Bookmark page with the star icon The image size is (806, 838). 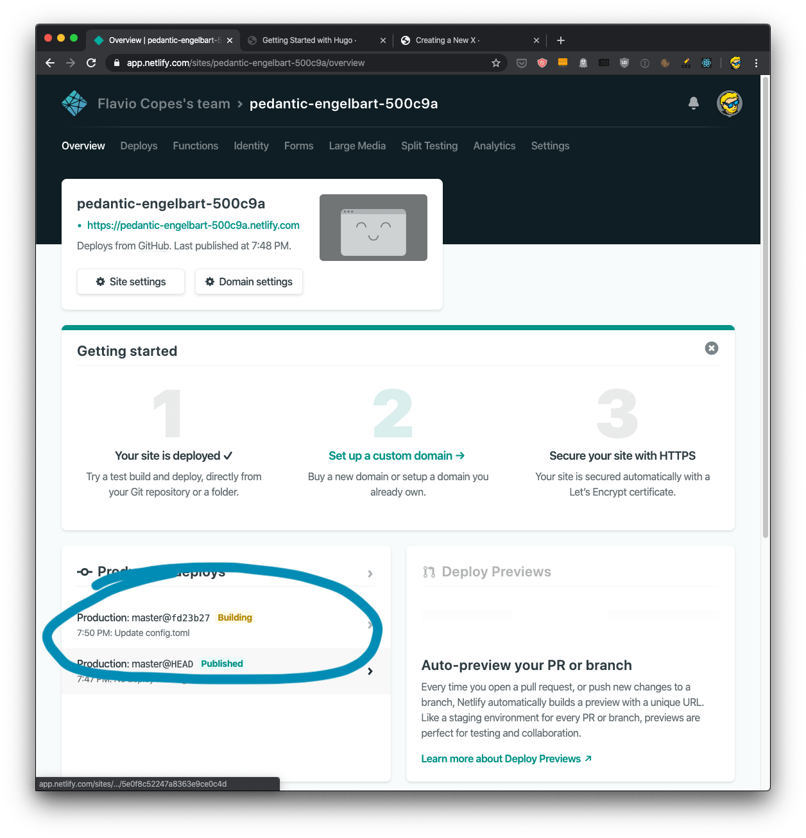point(495,63)
